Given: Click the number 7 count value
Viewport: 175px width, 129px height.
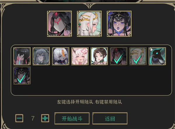Looking at the screenshot, I should click(33, 118).
